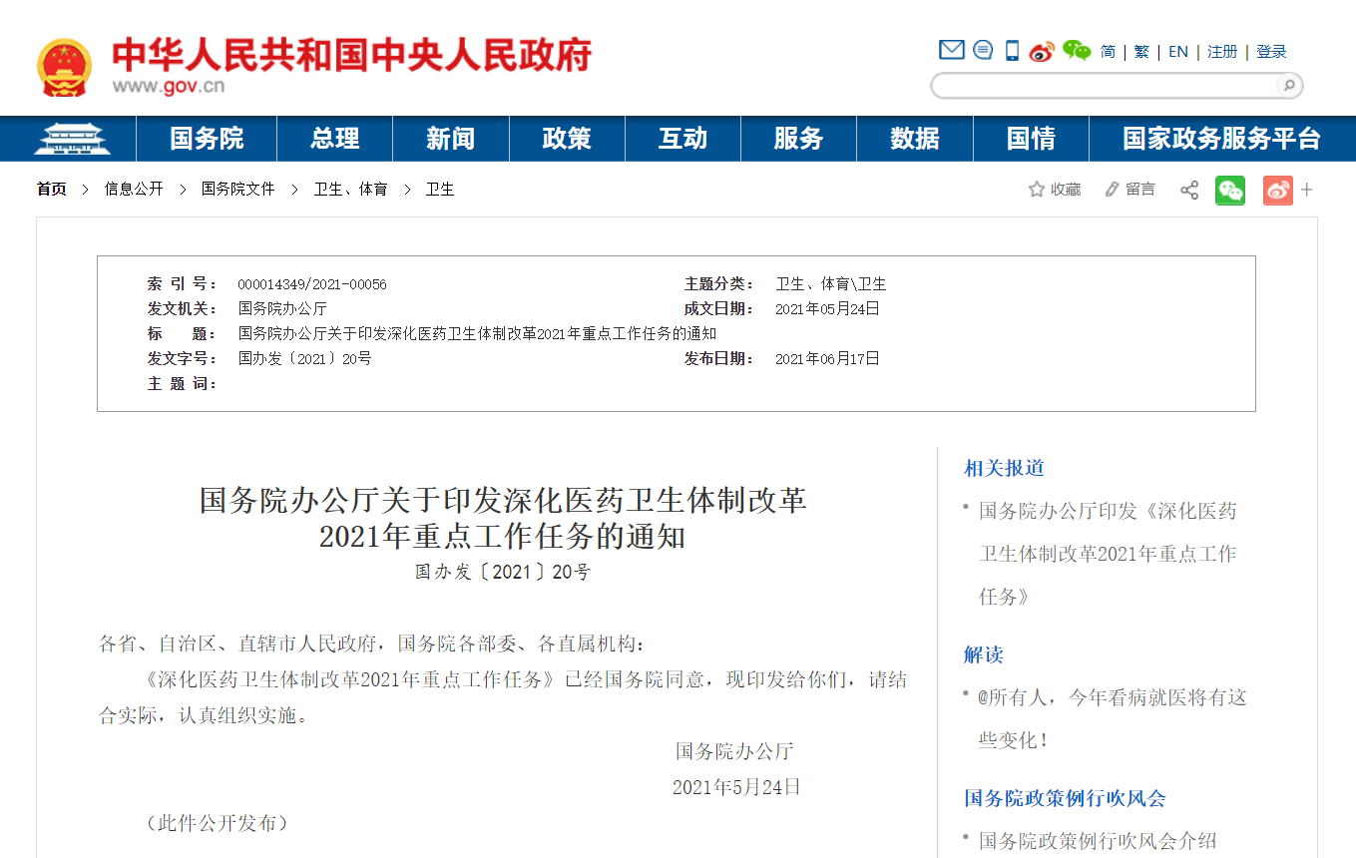Click the 登录 login link

[1271, 52]
